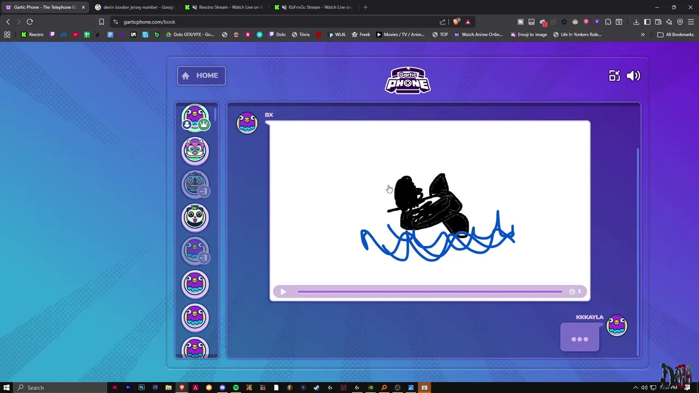This screenshot has height=393, width=699.
Task: Close the Gartic Phone browser tab
Action: click(x=83, y=7)
